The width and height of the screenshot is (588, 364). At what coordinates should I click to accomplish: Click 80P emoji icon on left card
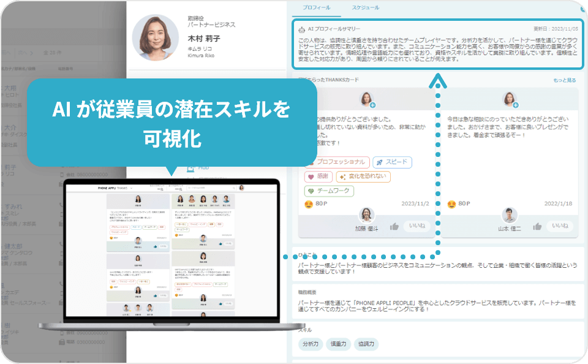coord(309,204)
